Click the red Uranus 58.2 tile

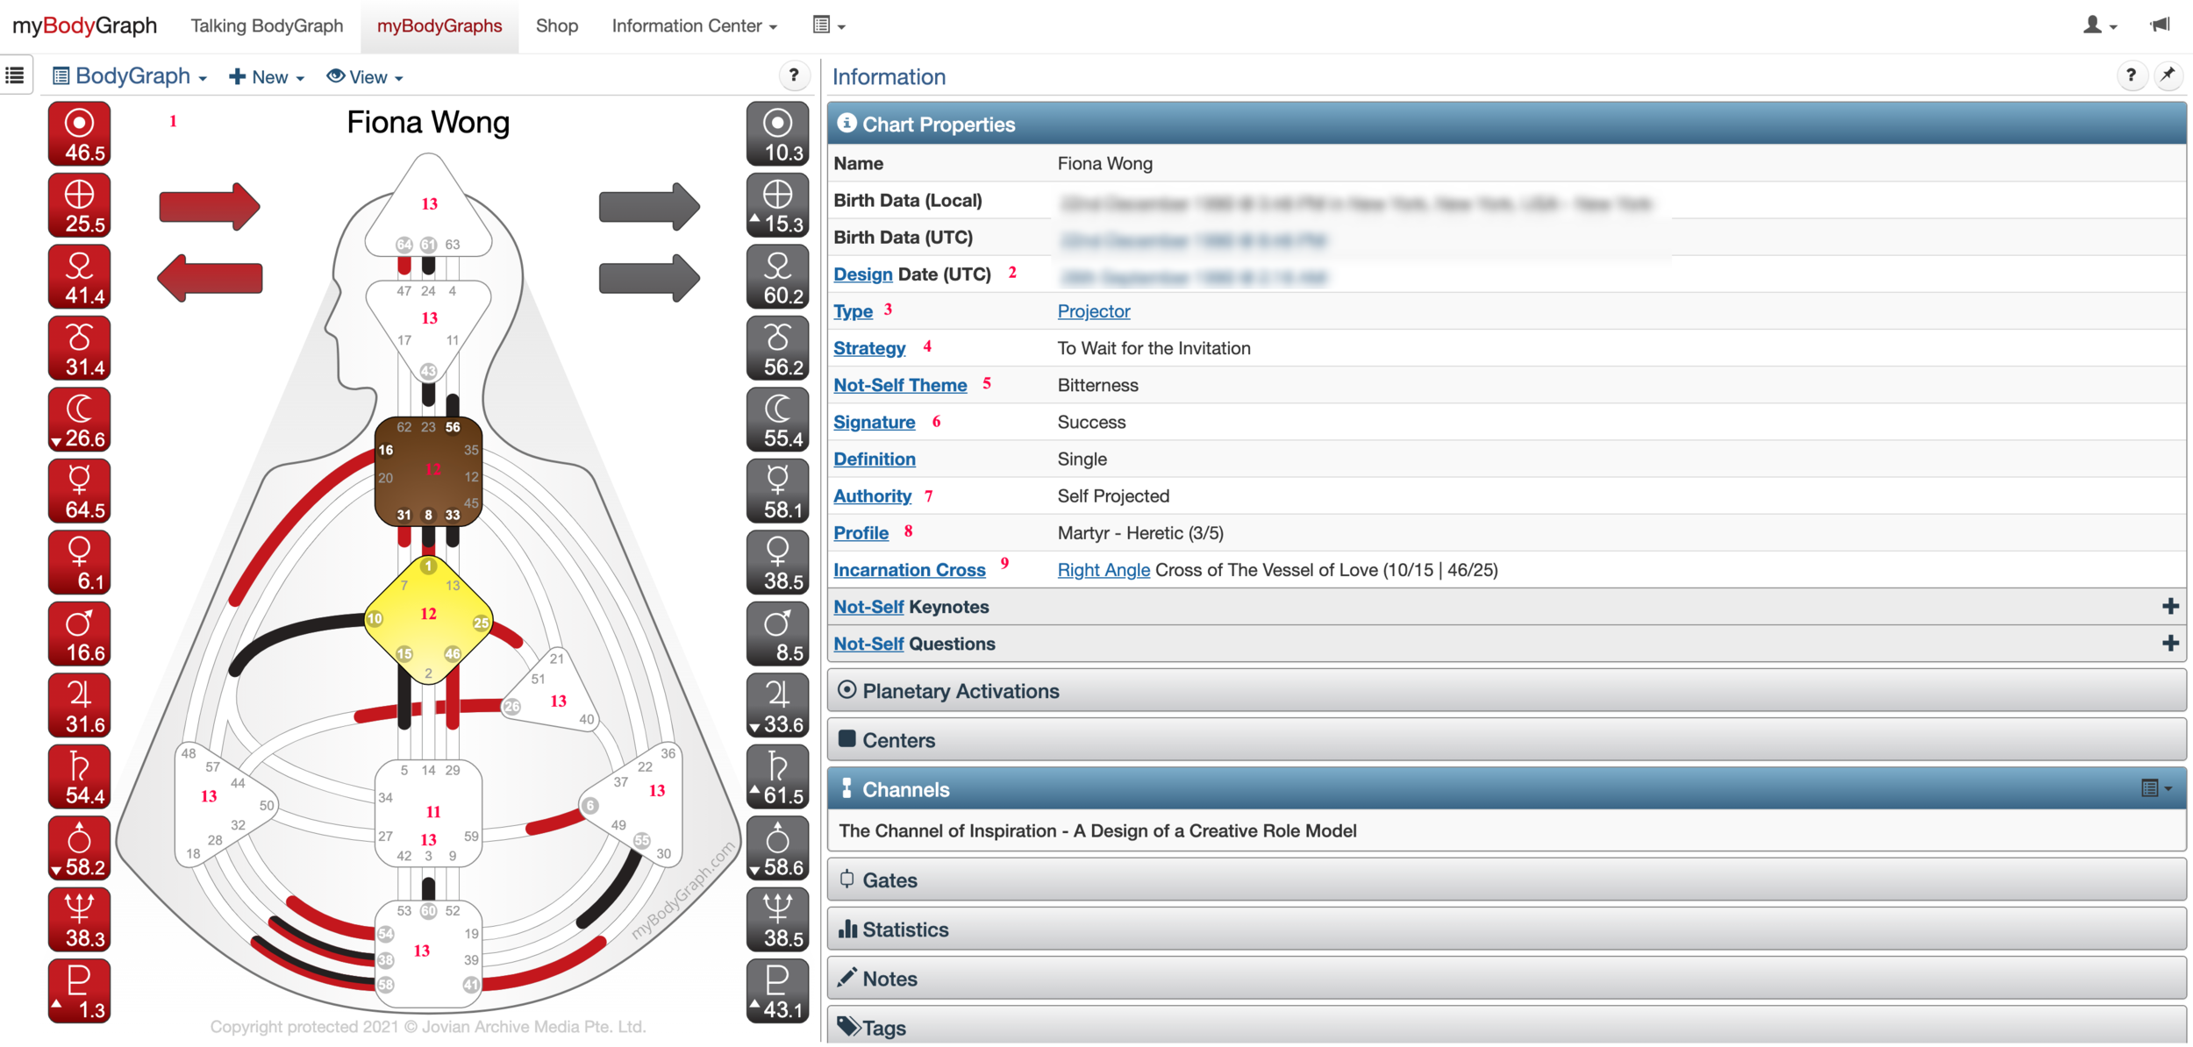(x=79, y=848)
